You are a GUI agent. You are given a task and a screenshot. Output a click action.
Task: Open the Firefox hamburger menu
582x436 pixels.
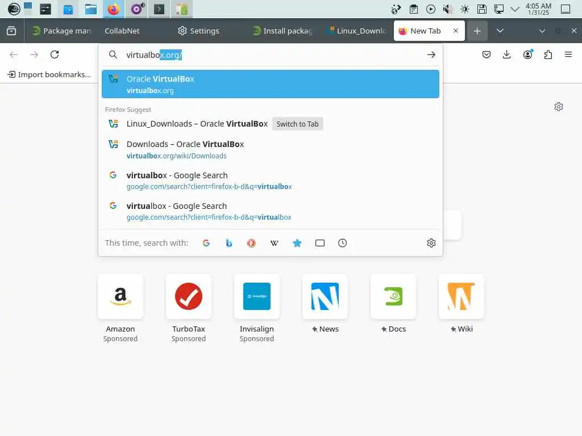[x=568, y=55]
